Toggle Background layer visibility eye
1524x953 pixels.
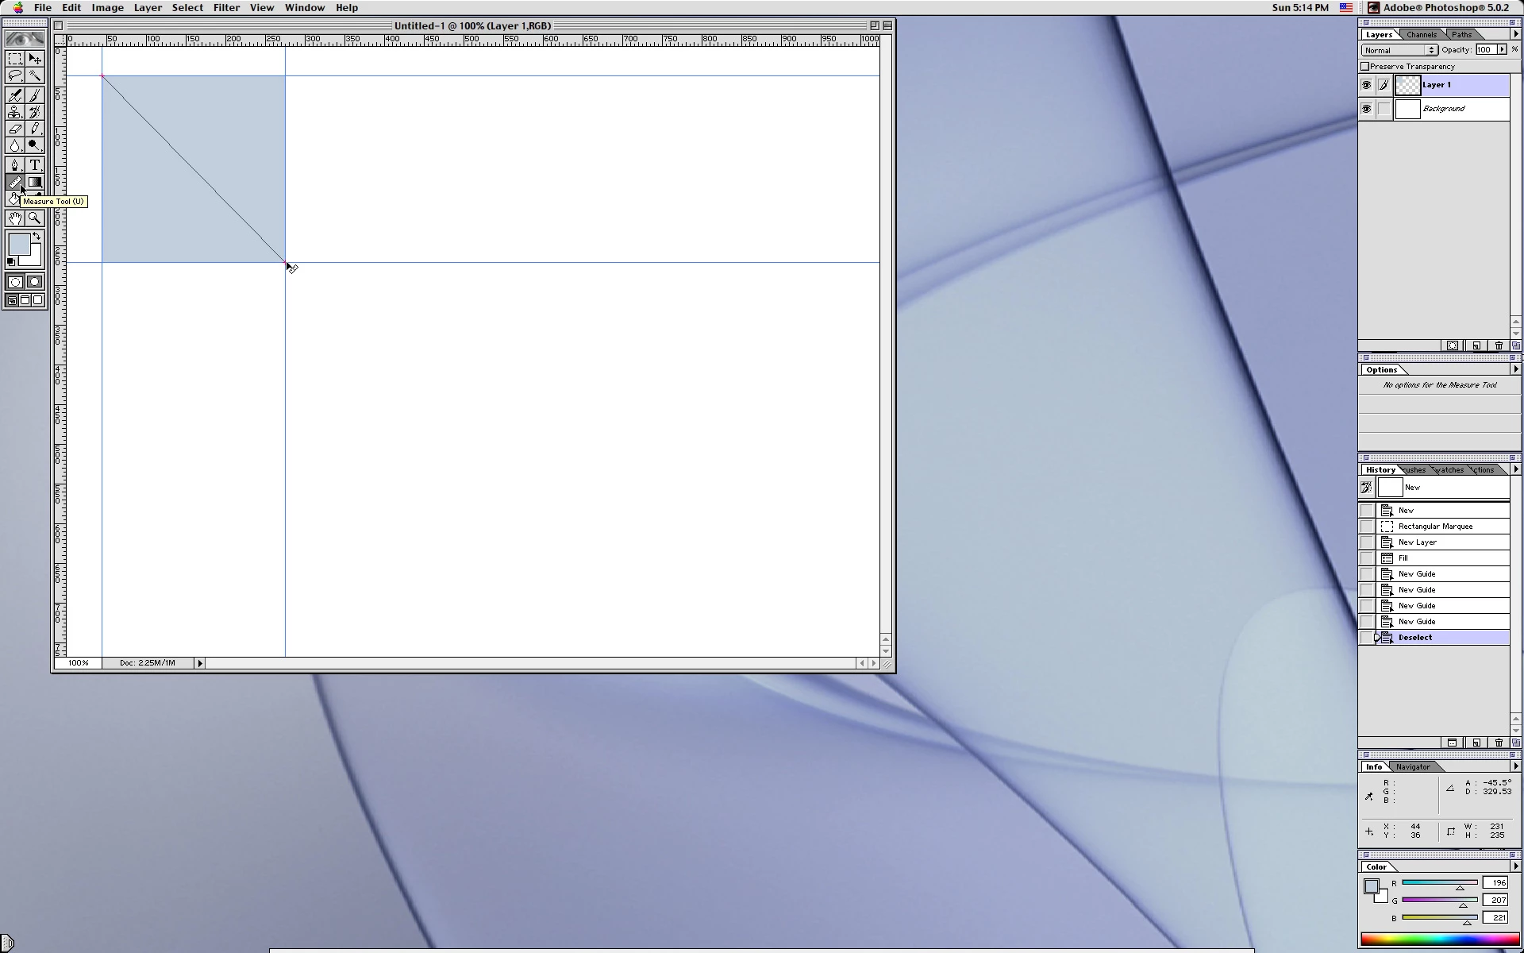1366,109
